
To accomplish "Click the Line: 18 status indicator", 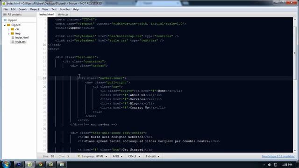I will point(49,156).
